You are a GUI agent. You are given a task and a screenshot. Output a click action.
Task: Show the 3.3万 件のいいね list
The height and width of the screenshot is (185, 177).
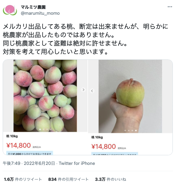[111, 179]
